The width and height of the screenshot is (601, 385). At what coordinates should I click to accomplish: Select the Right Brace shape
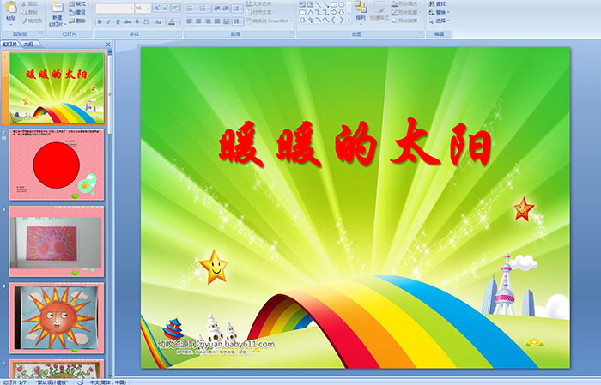341,21
